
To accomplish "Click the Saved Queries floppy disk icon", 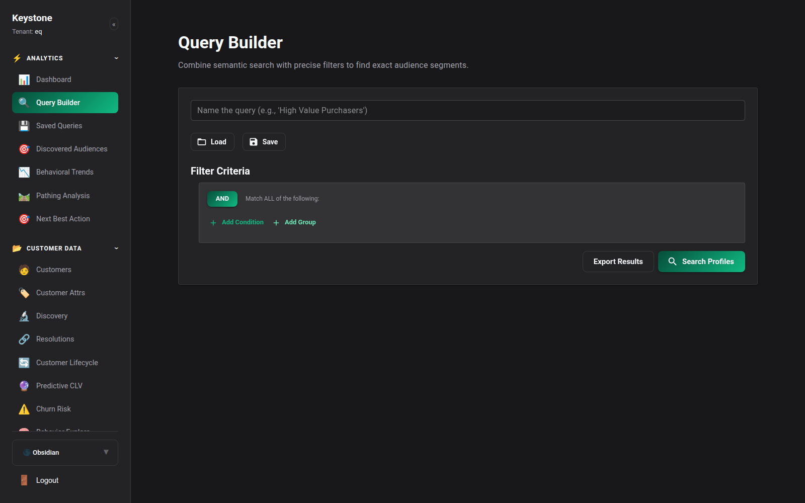I will [x=24, y=126].
